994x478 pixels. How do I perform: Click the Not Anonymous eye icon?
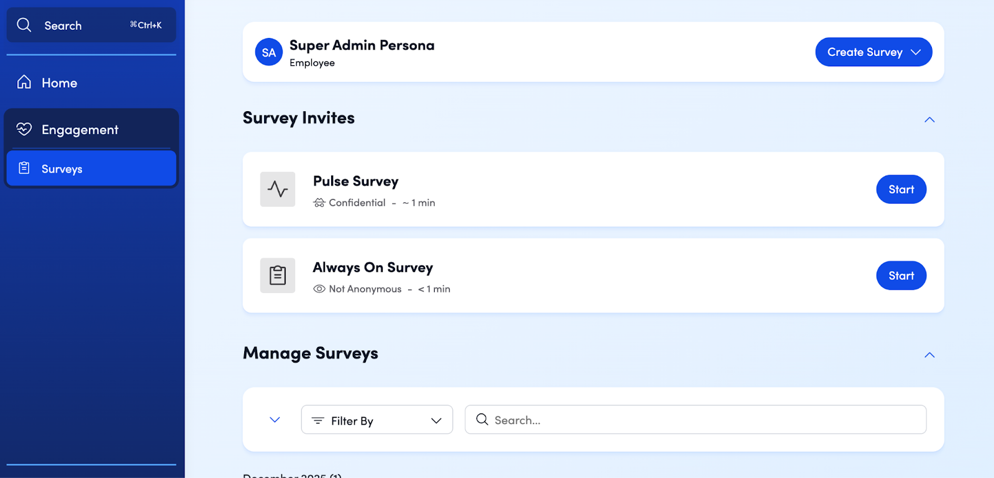(x=319, y=289)
